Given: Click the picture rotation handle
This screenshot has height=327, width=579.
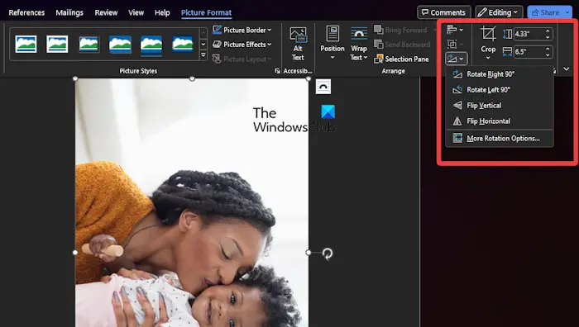Looking at the screenshot, I should pos(328,254).
